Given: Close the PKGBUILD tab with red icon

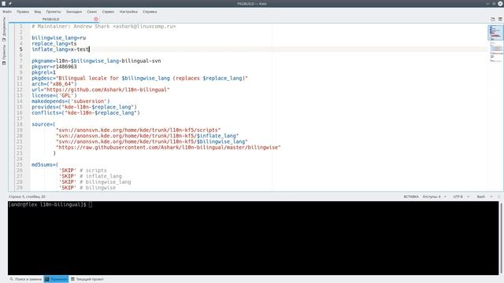Looking at the screenshot, I should (96, 19).
